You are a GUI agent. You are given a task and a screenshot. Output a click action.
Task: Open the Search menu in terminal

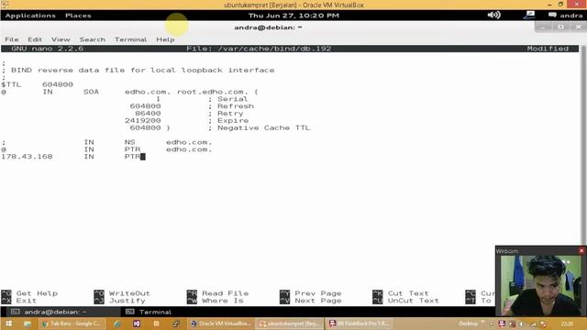(92, 39)
